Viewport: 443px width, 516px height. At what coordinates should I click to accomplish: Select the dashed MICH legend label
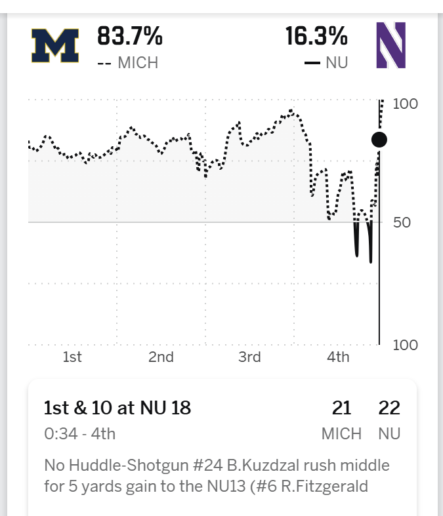128,63
